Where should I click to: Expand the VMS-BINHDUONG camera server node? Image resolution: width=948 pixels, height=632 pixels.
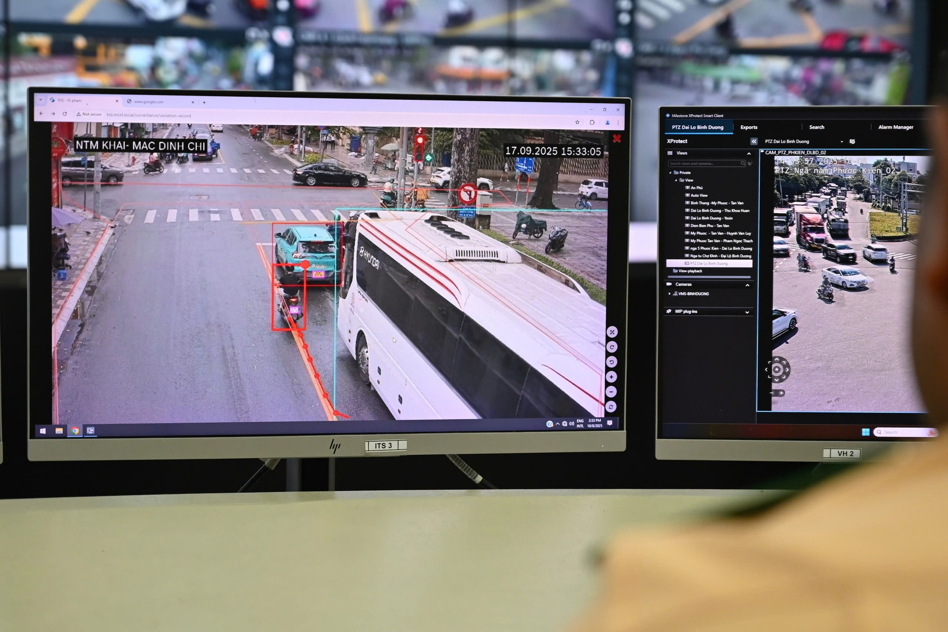pyautogui.click(x=670, y=294)
